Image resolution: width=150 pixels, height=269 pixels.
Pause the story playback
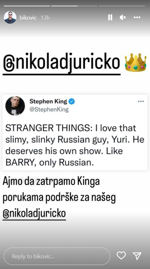pos(110,17)
